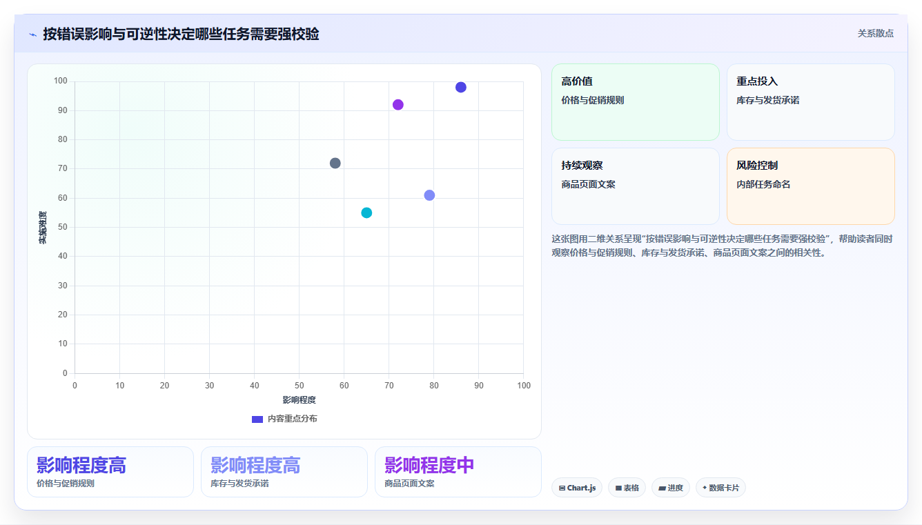Click the 实施难度 y-axis title
922x525 pixels.
point(43,228)
